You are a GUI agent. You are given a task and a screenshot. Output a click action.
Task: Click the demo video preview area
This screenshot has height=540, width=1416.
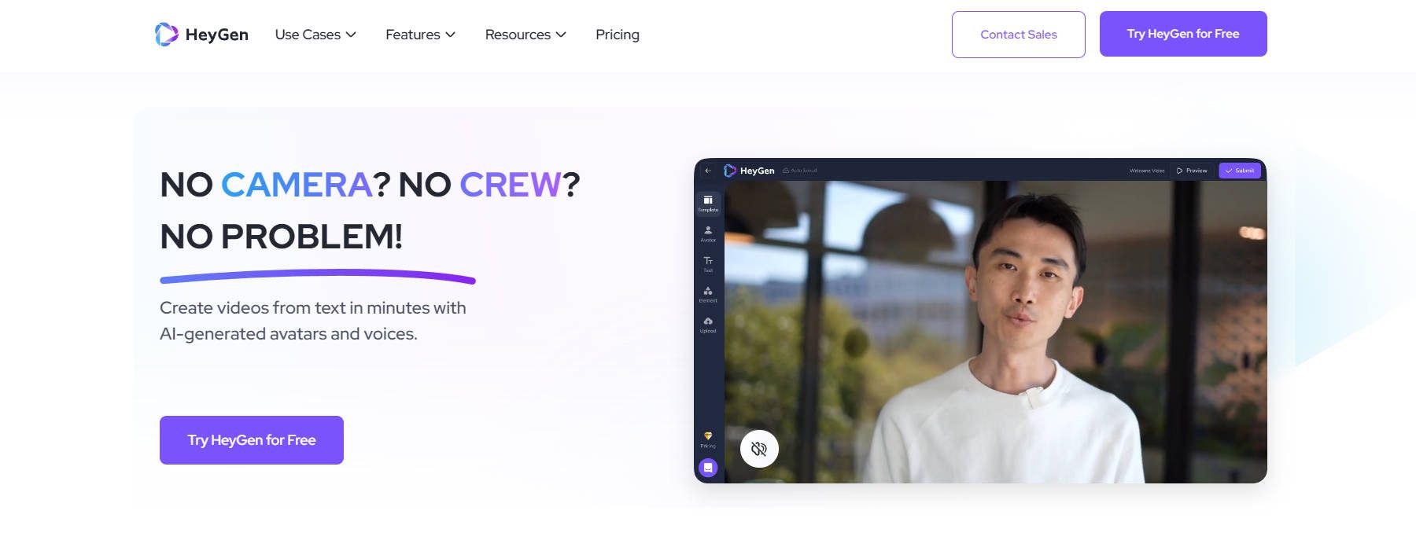(x=995, y=332)
